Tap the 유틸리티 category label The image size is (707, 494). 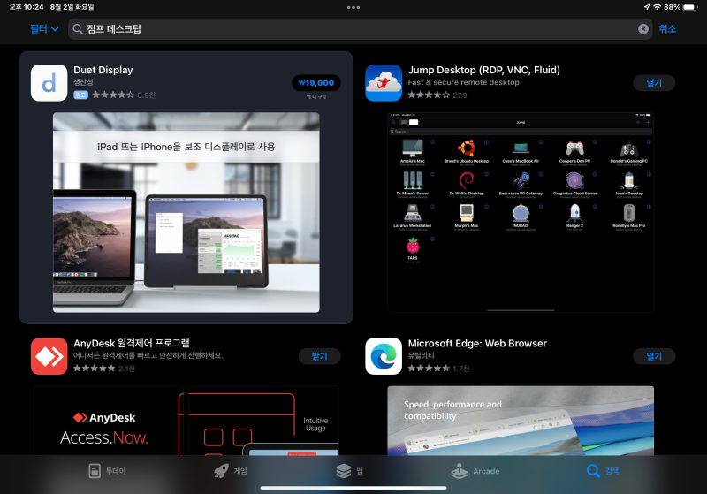[x=422, y=355]
